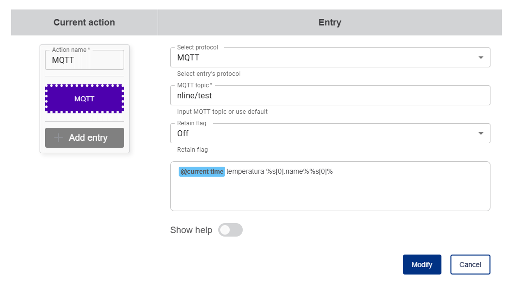This screenshot has height=285, width=514.
Task: Select the purple MQTT entry block
Action: [84, 99]
